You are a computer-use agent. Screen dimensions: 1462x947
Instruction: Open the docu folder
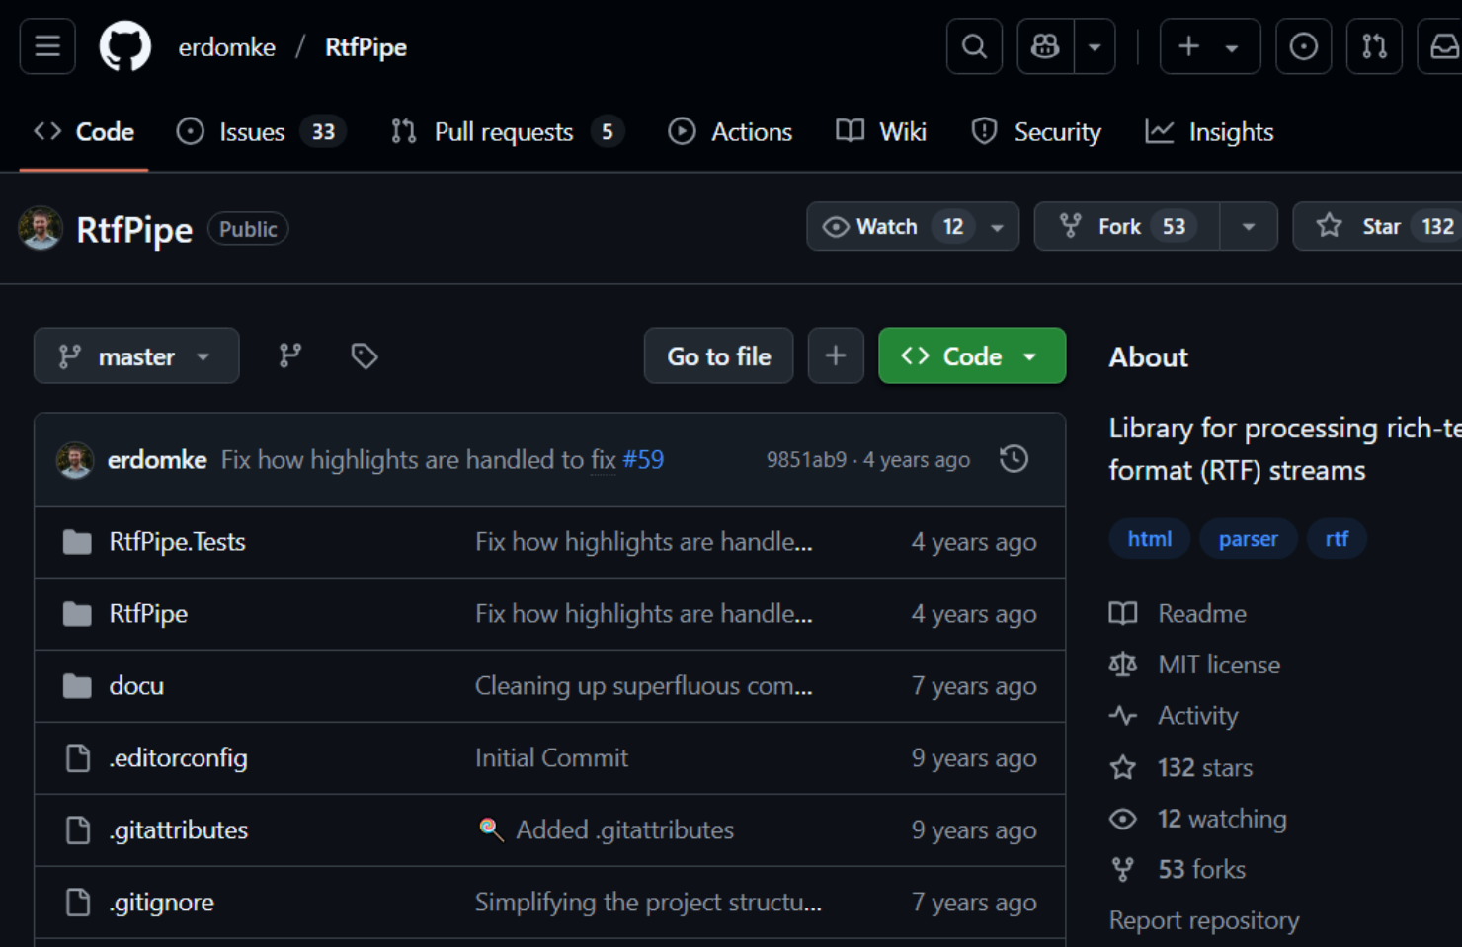[136, 685]
